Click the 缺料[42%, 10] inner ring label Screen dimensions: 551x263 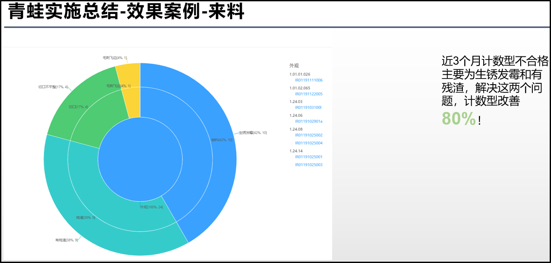(x=222, y=140)
